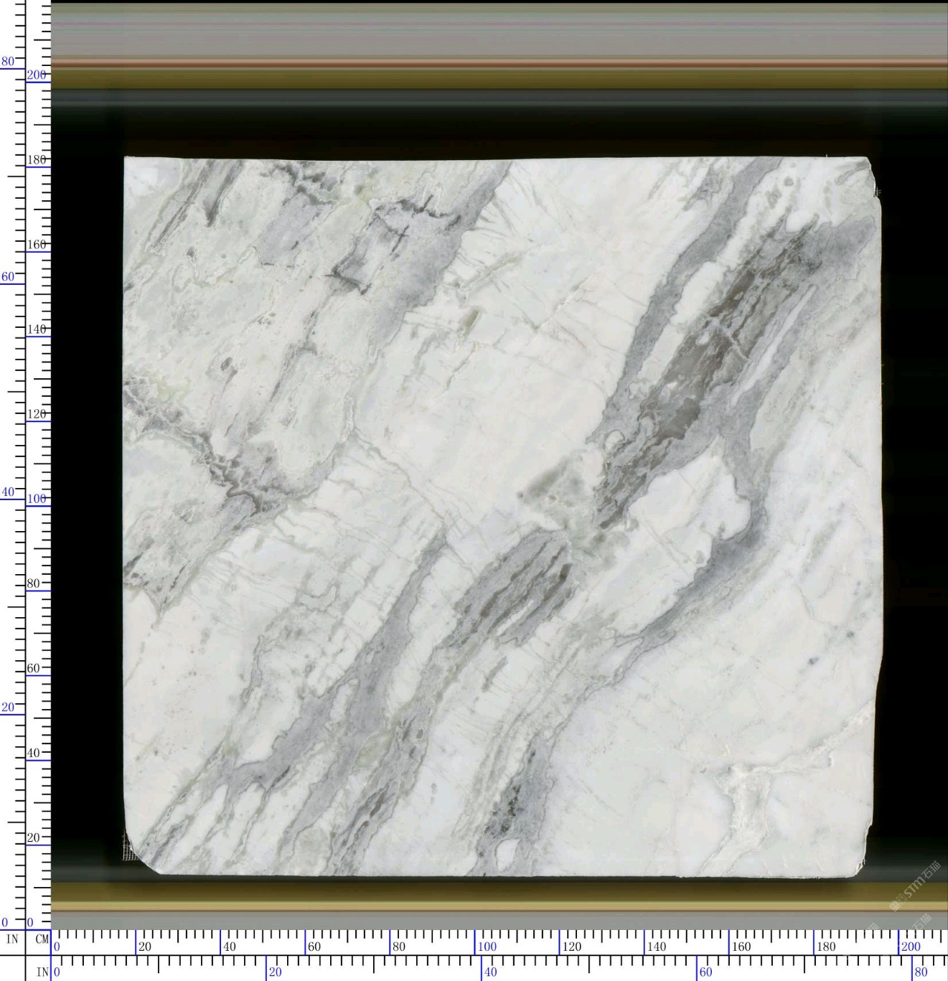Click the 100 mark on vertical CM ruler
948x981 pixels.
[37, 499]
